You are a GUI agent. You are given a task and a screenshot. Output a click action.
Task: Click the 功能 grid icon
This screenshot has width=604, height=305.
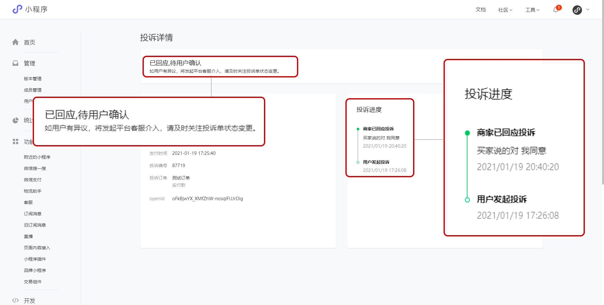coord(15,142)
